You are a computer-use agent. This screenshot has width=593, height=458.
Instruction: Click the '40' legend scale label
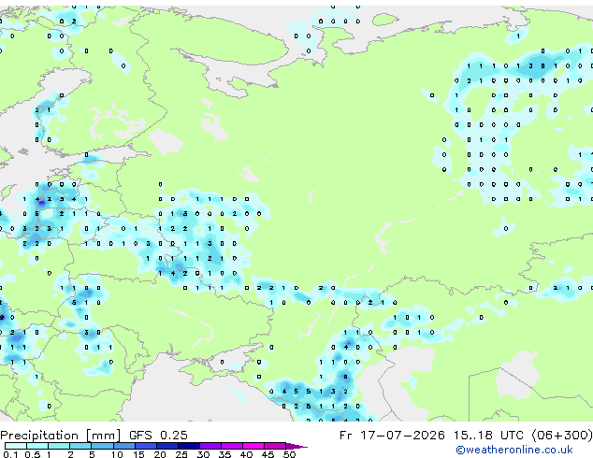click(246, 454)
